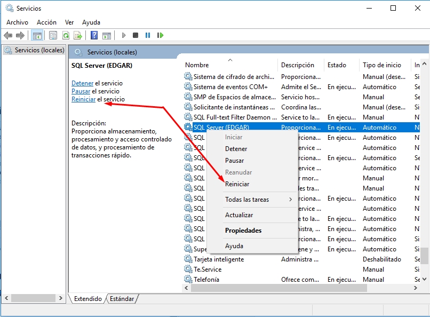Navigate back with the left arrow icon
This screenshot has height=317, width=430.
pyautogui.click(x=9, y=35)
